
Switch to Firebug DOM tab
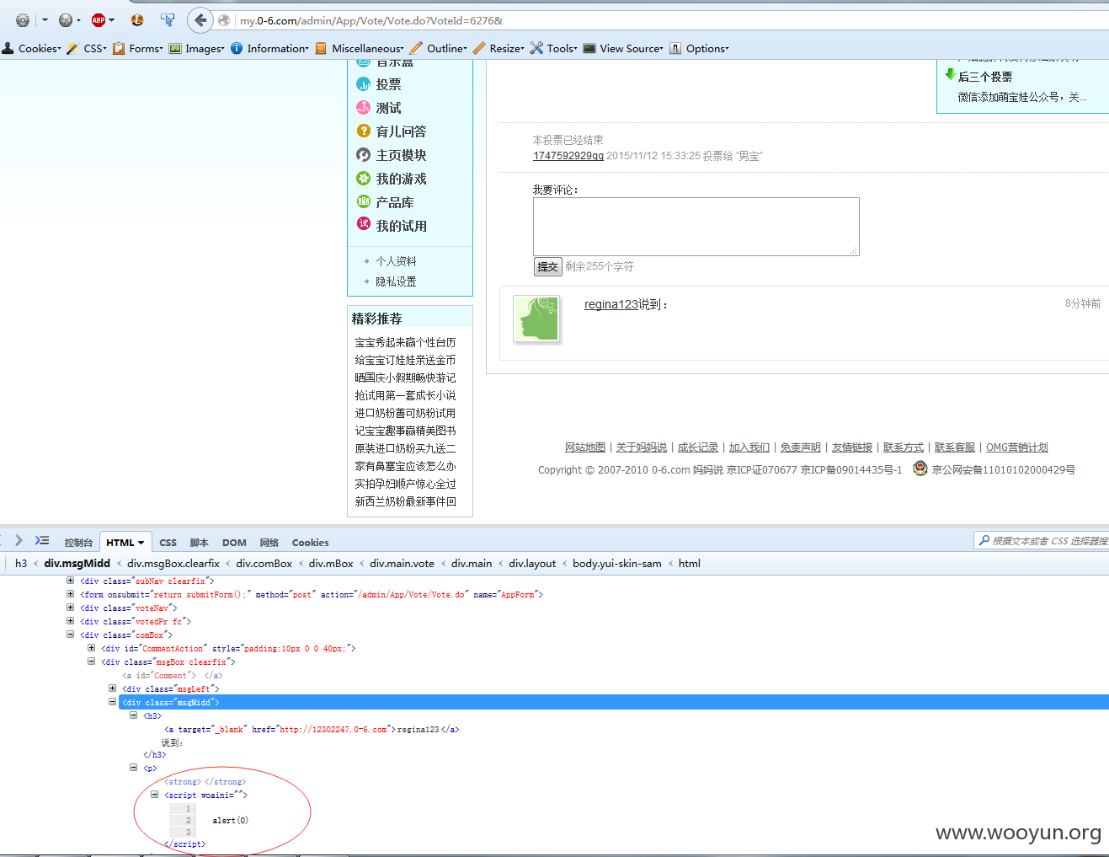[x=234, y=543]
